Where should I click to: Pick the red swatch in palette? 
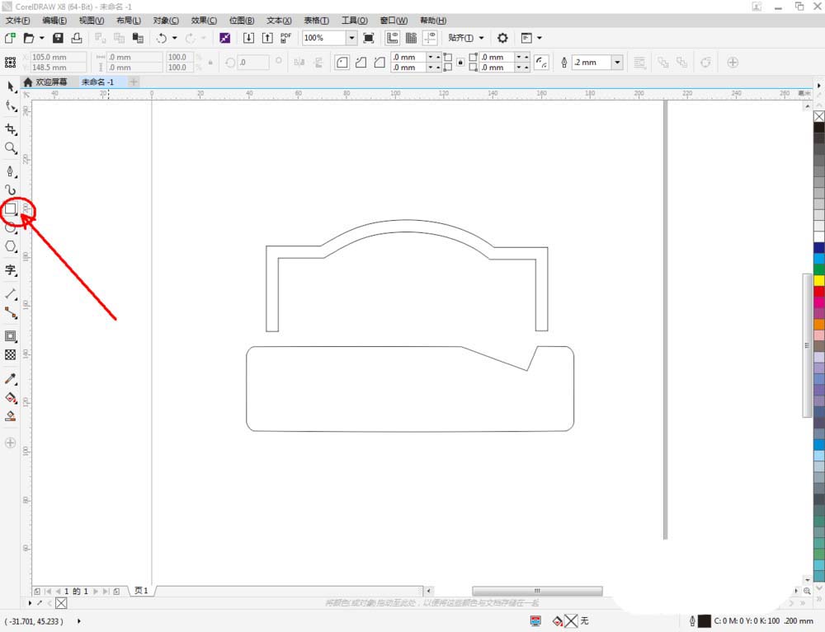coord(818,291)
